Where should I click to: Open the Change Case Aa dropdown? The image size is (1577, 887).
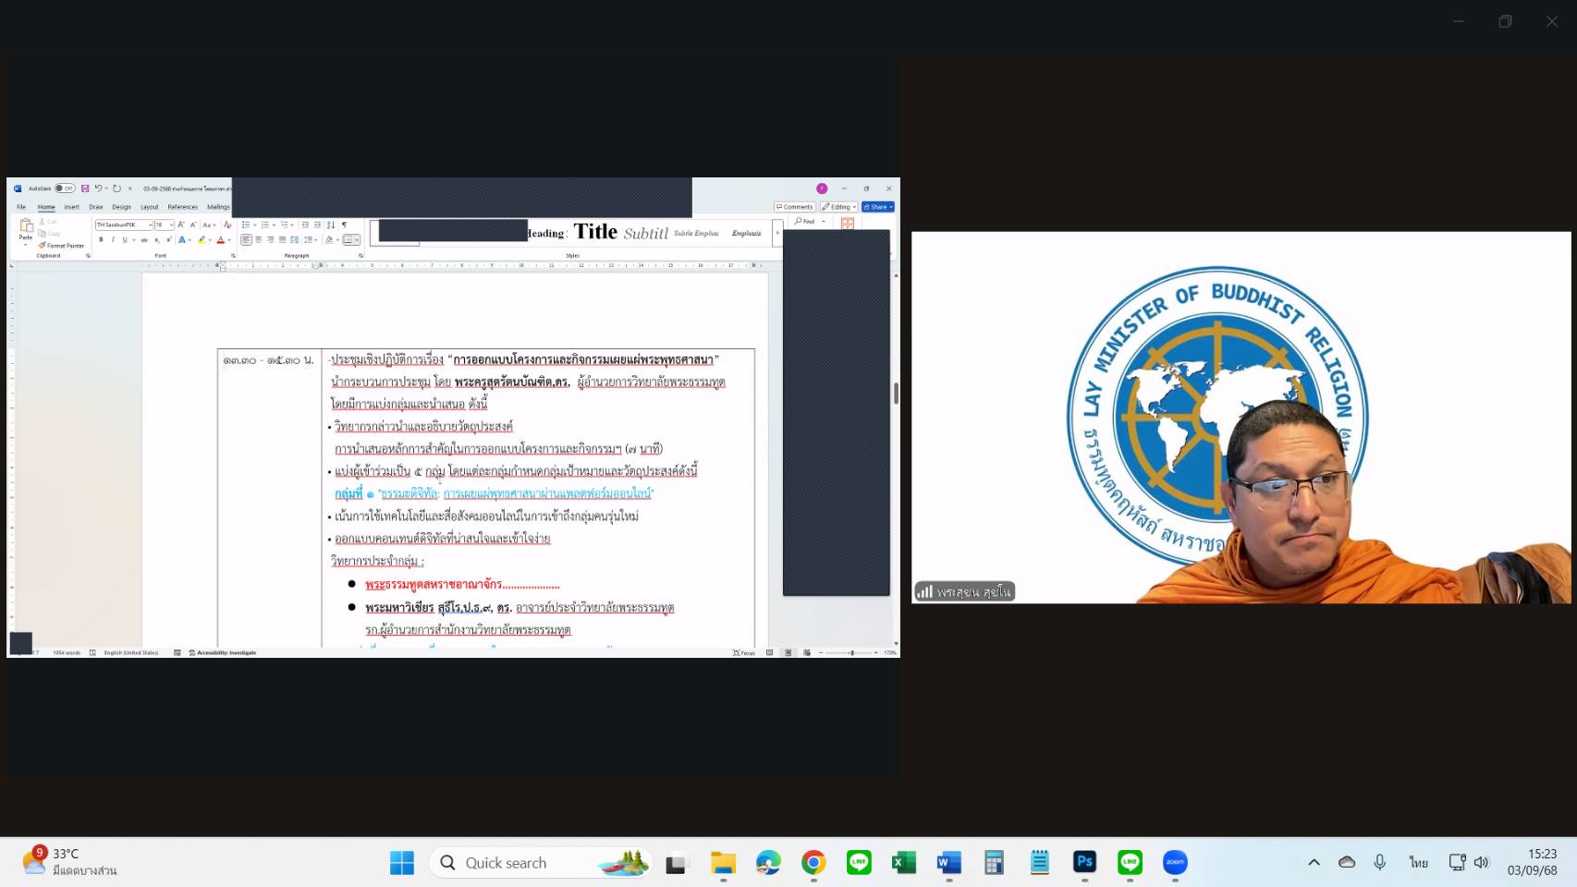[x=209, y=225]
